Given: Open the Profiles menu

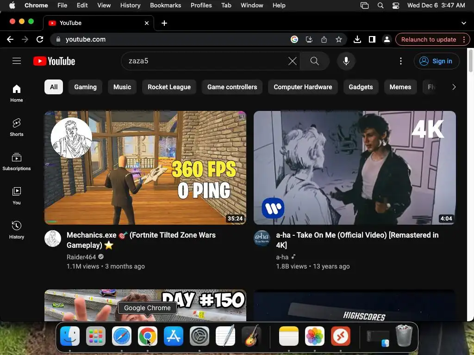Looking at the screenshot, I should tap(201, 5).
